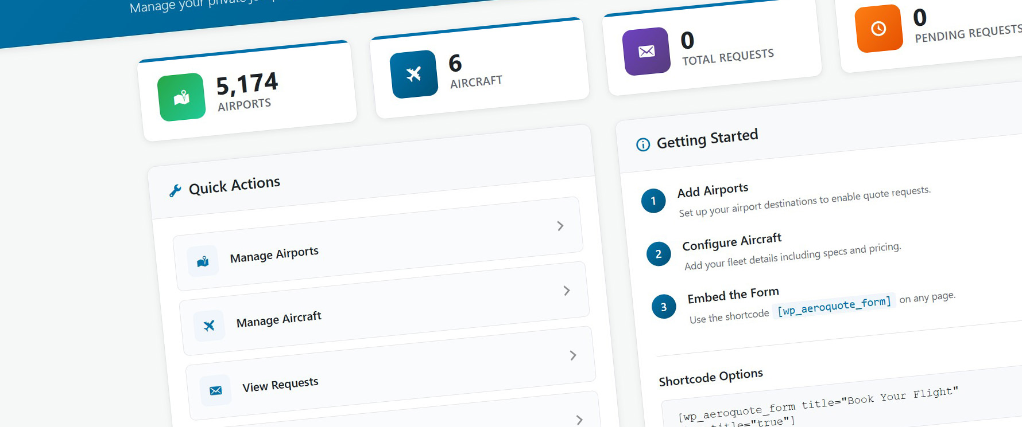Expand the View Requests row chevron
Viewport: 1022px width, 427px height.
click(573, 355)
